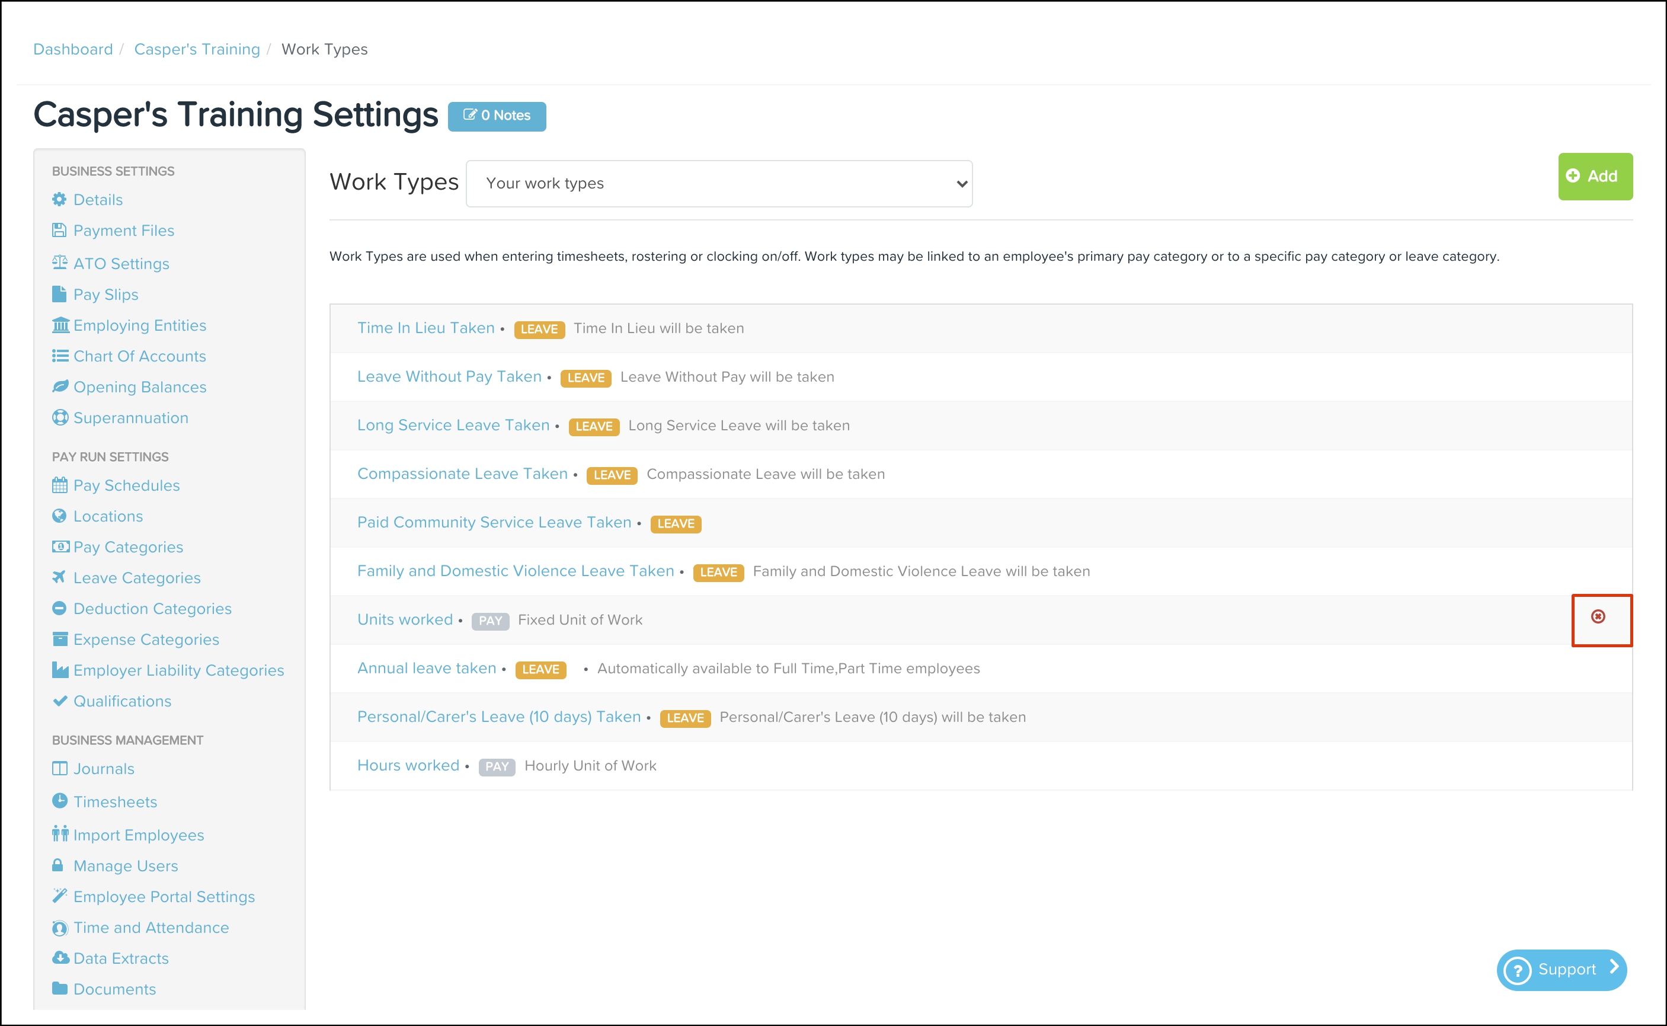Image resolution: width=1667 pixels, height=1026 pixels.
Task: Click the bank icon for Employing Entities
Action: point(60,325)
